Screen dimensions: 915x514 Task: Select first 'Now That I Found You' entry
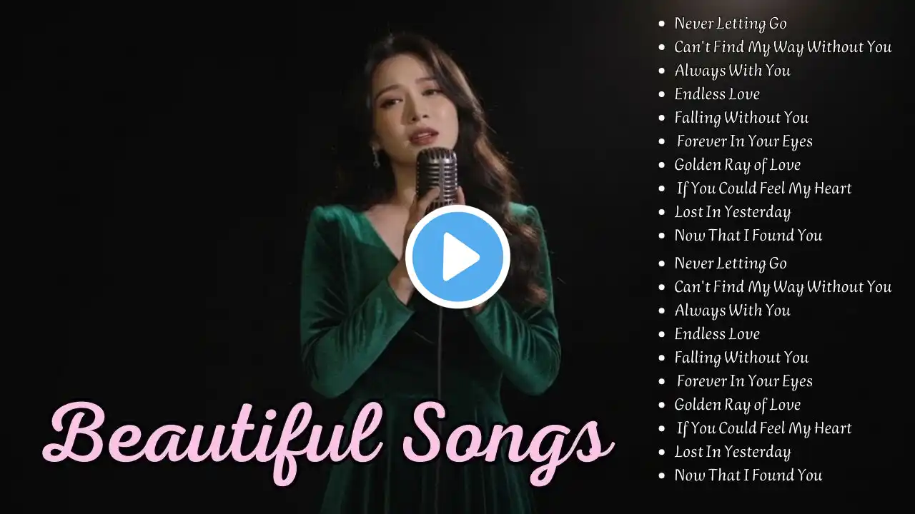[x=748, y=236]
